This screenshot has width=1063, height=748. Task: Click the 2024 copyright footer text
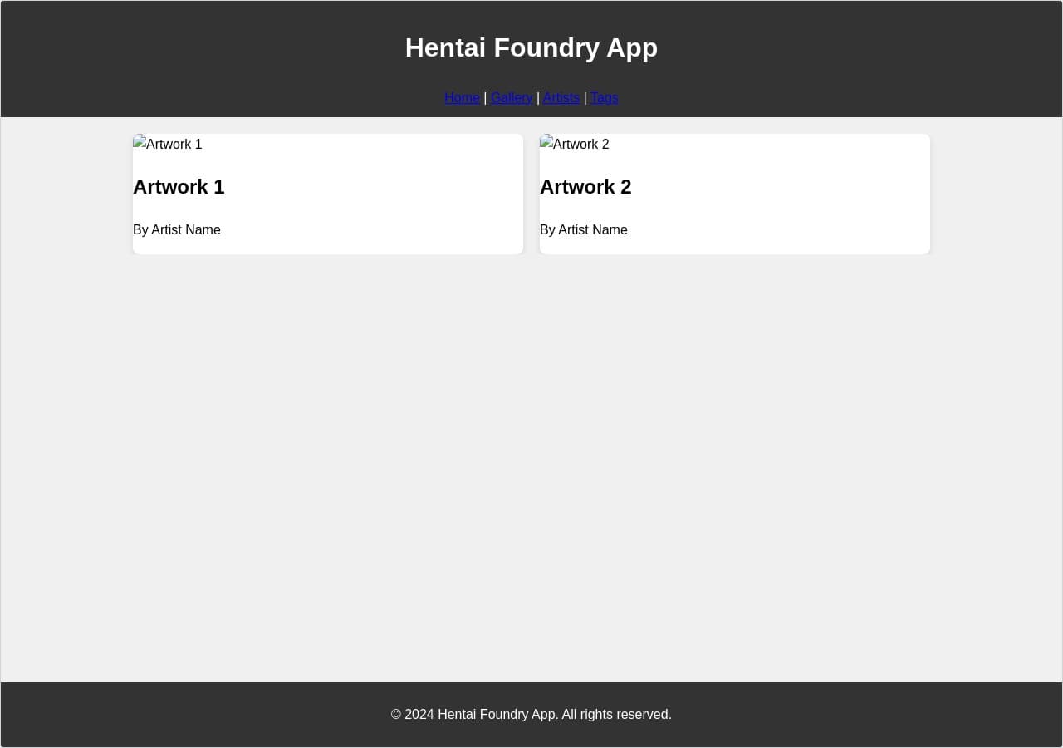click(x=531, y=715)
